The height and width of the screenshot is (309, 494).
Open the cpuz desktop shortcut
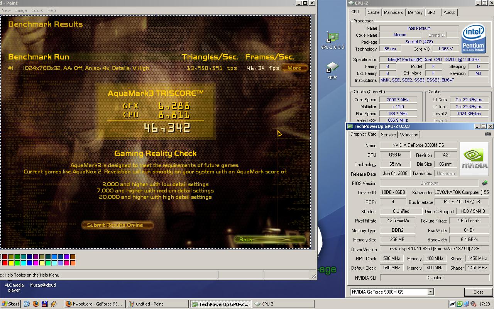coord(332,71)
